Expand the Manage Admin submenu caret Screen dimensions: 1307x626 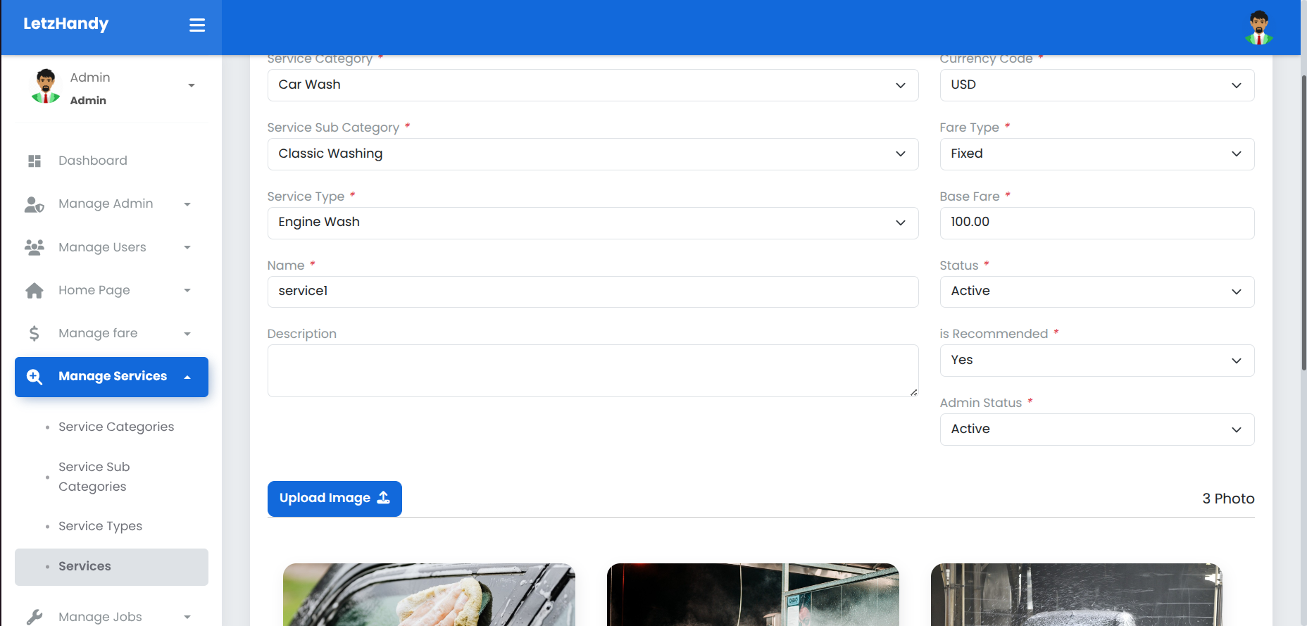(x=187, y=204)
